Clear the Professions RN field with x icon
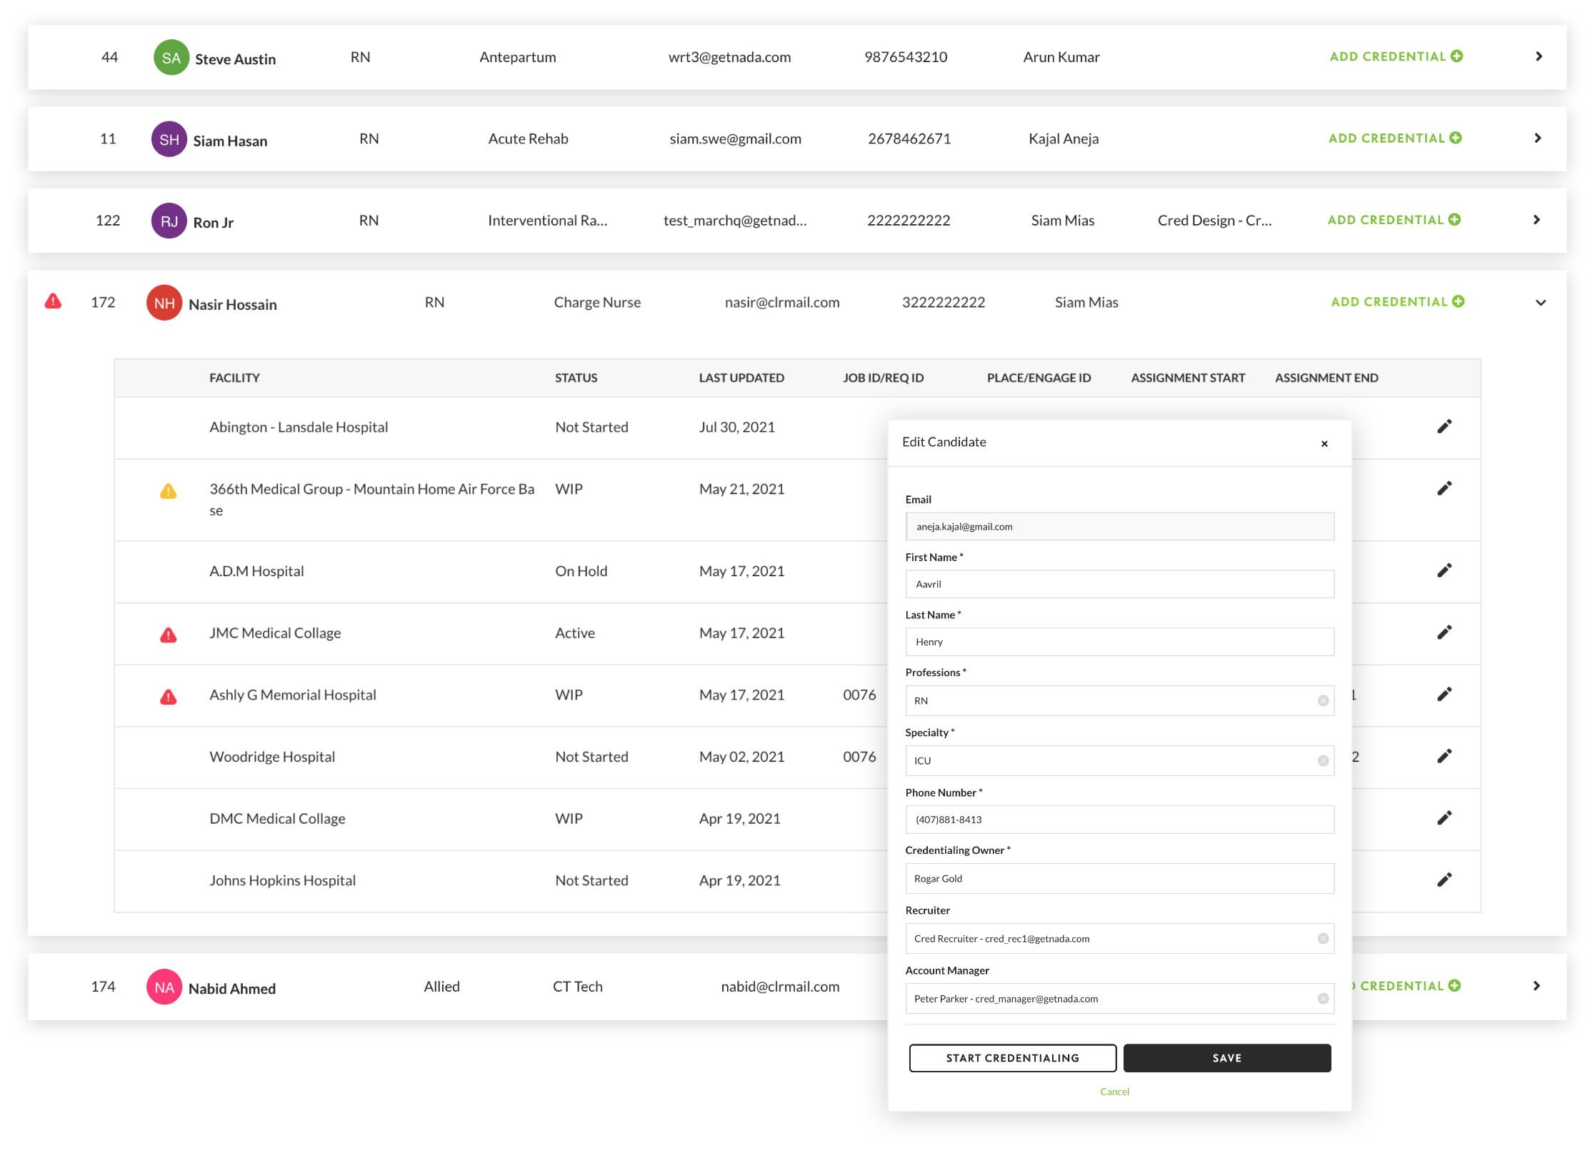The image size is (1595, 1158). (x=1323, y=701)
